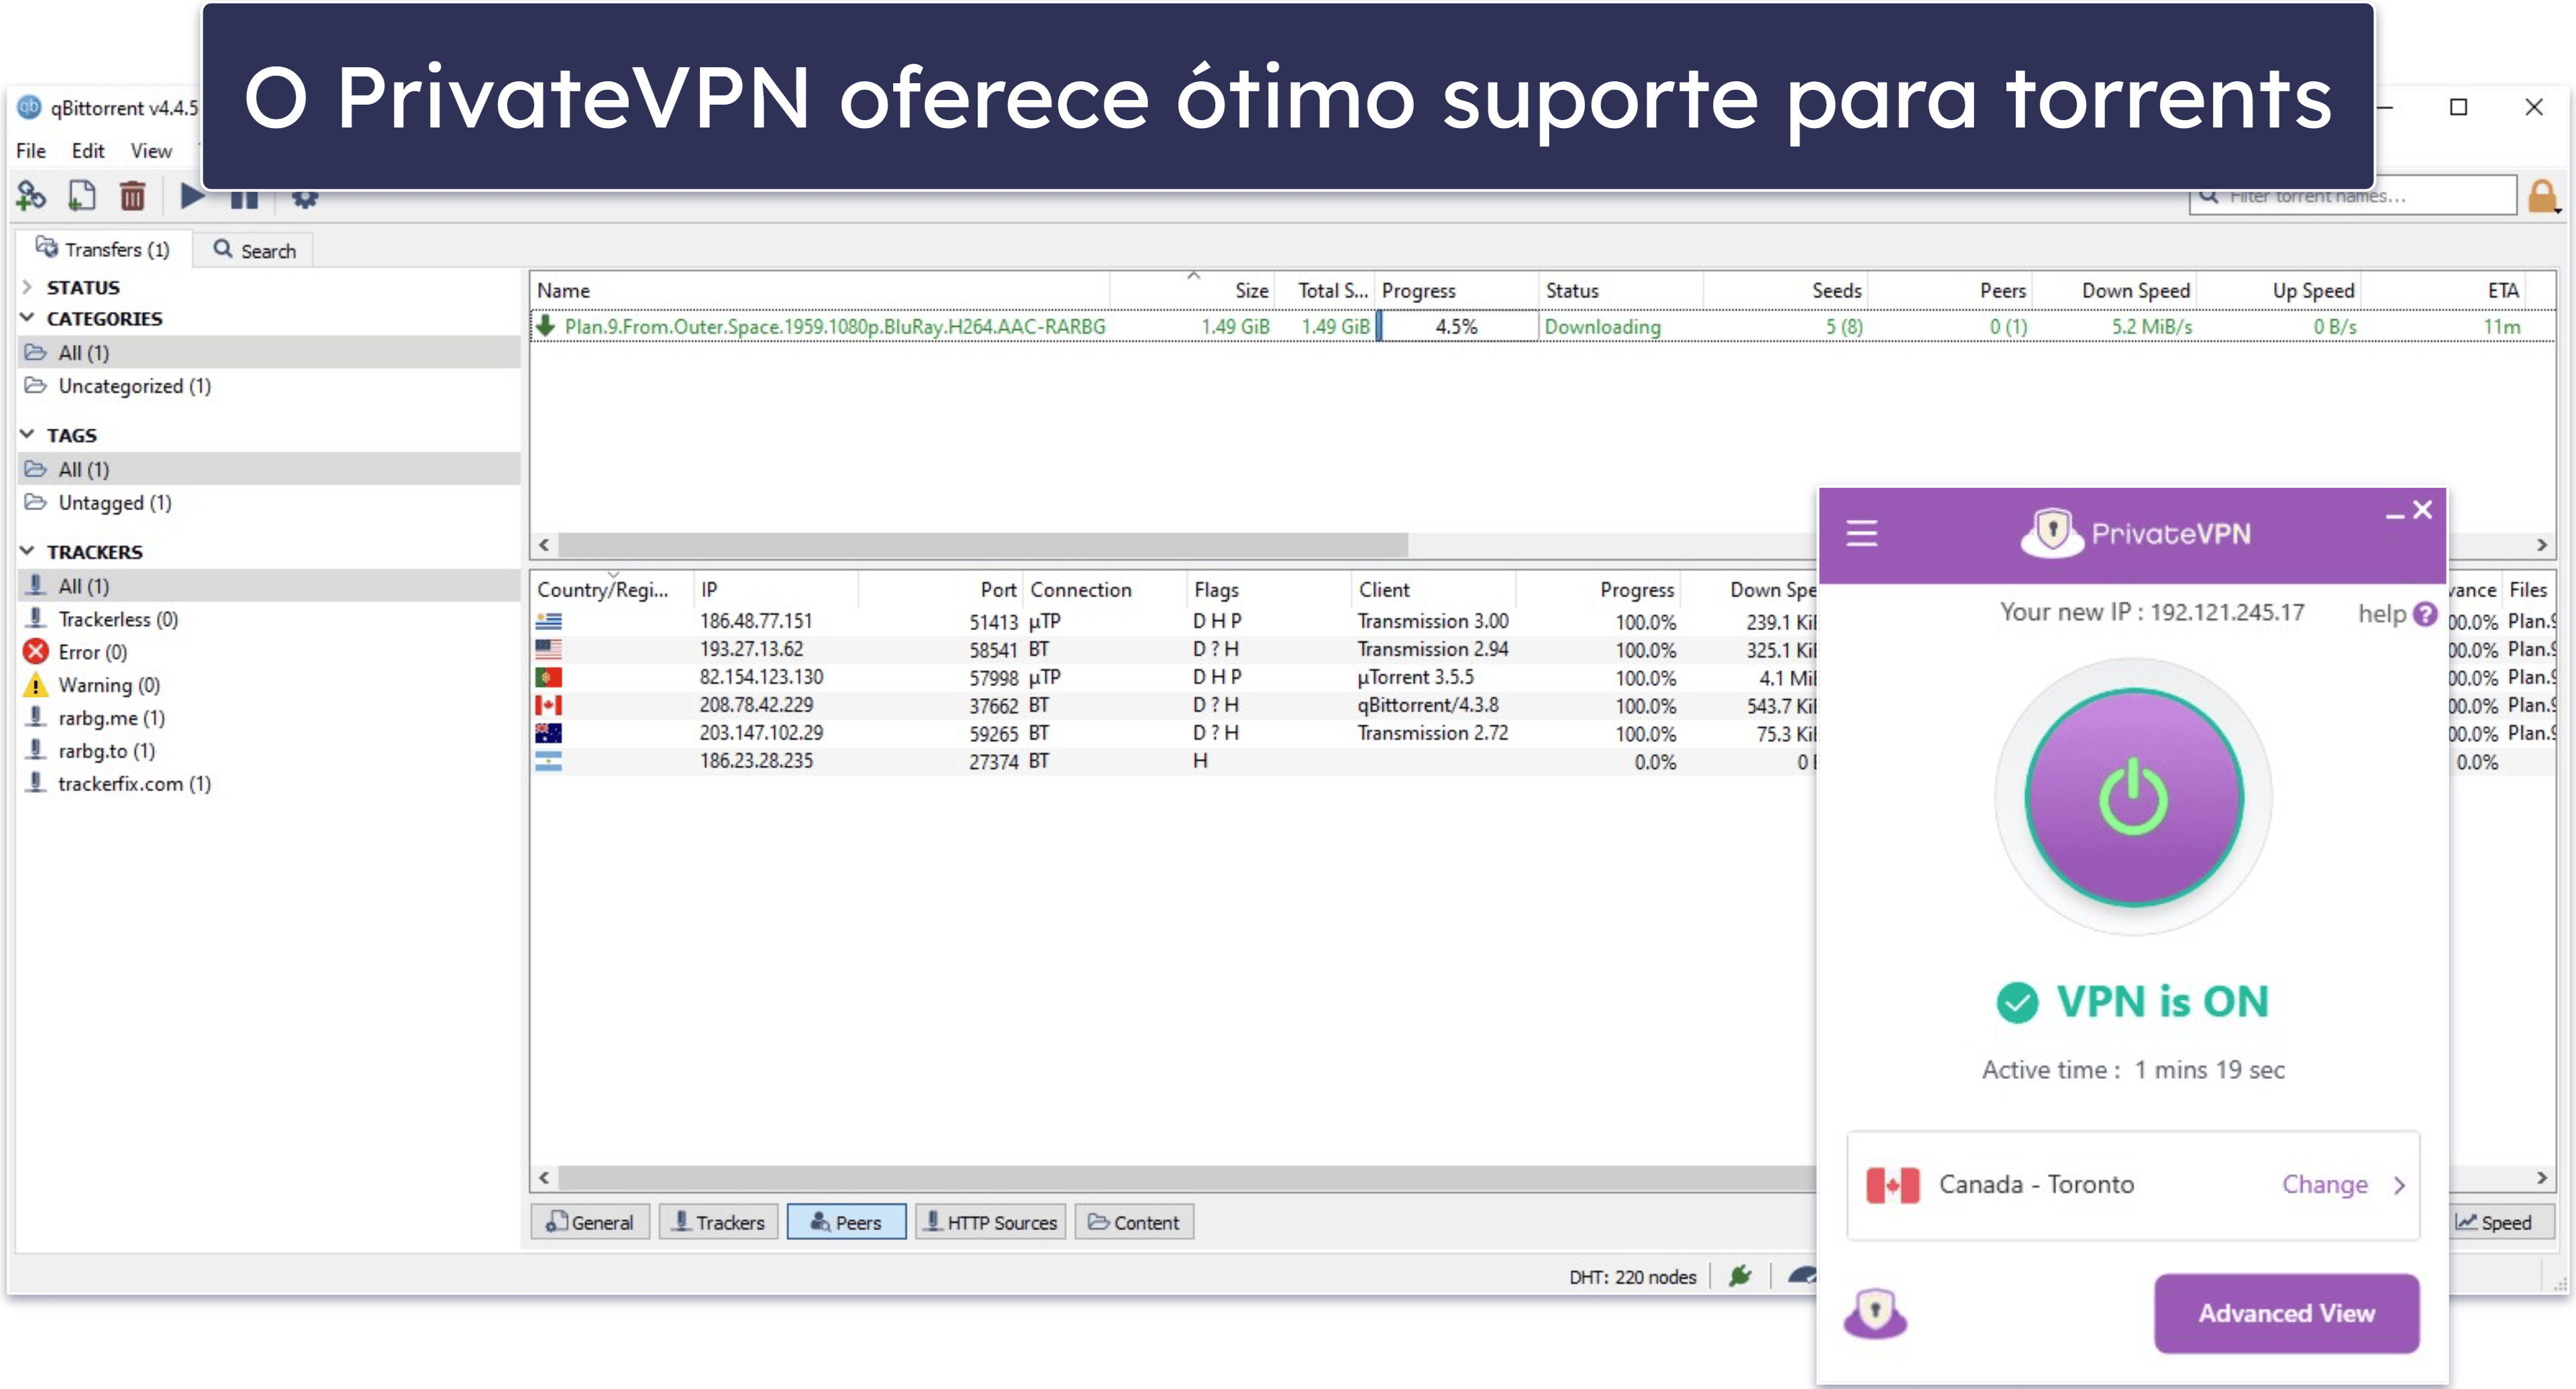The height and width of the screenshot is (1389, 2576).
Task: Switch to the Search tab
Action: point(254,250)
